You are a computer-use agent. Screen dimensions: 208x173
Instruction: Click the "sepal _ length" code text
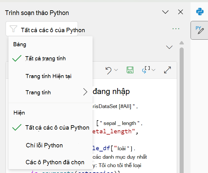pos(120,123)
